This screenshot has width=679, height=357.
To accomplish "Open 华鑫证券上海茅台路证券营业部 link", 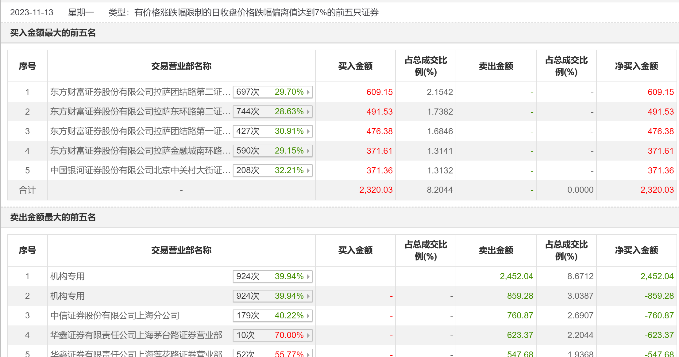I will [136, 335].
